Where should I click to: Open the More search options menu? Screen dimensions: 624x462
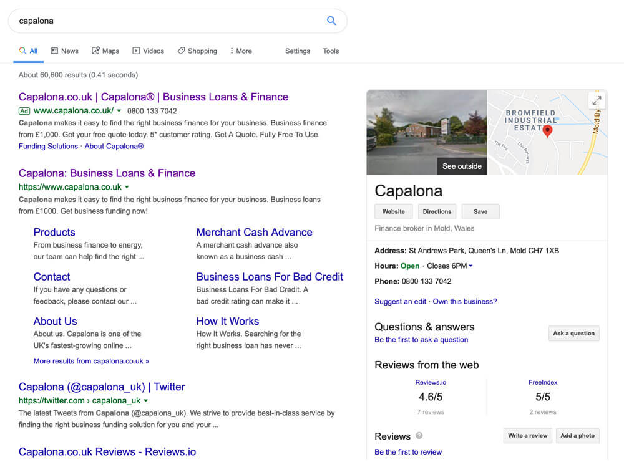pos(241,51)
